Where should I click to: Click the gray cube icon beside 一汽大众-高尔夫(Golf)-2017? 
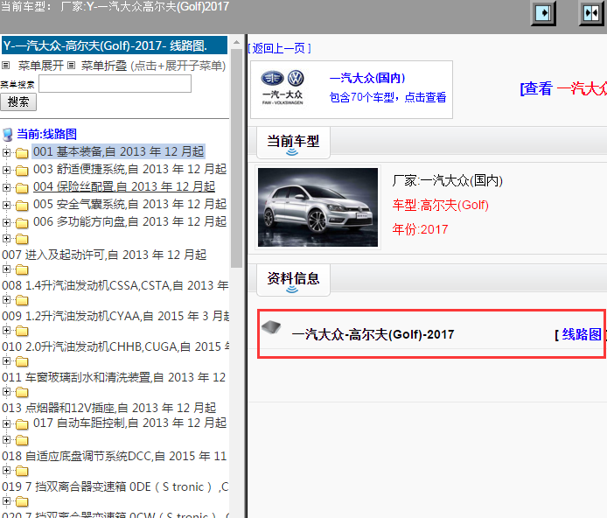pyautogui.click(x=271, y=327)
